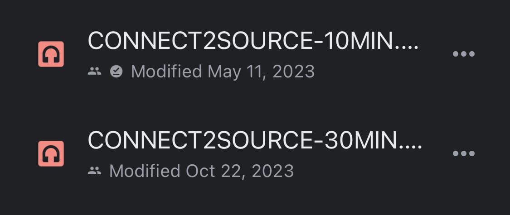Click "Modified Oct 22, 2023" text
Viewport: 510px width, 215px height.
(x=201, y=171)
